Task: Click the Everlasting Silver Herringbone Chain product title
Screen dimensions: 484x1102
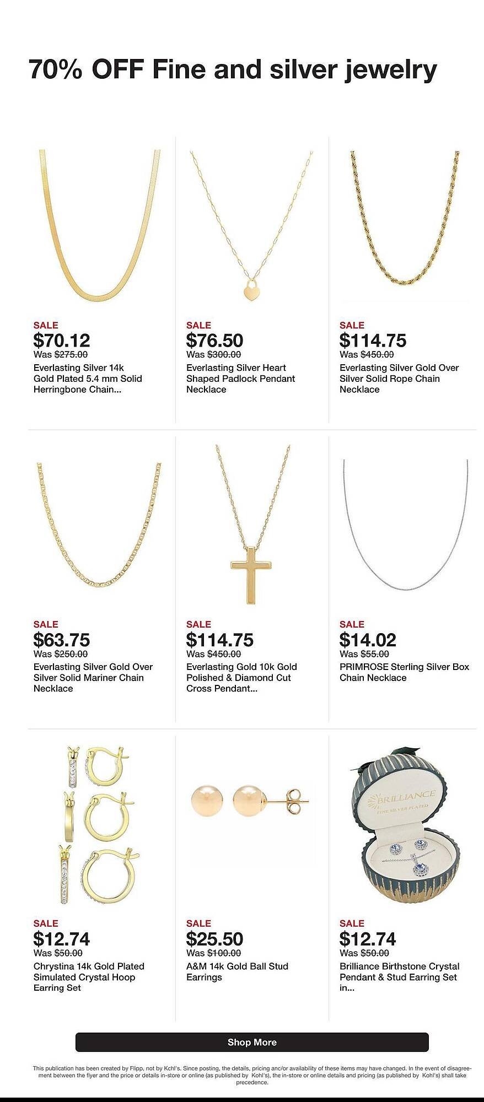Action: tap(87, 379)
